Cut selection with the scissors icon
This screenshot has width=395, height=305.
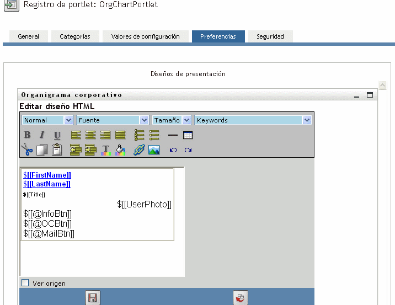[27, 149]
